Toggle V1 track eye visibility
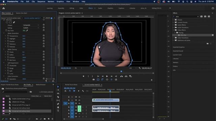Screen dimensions: 216x121 (x=79, y=104)
